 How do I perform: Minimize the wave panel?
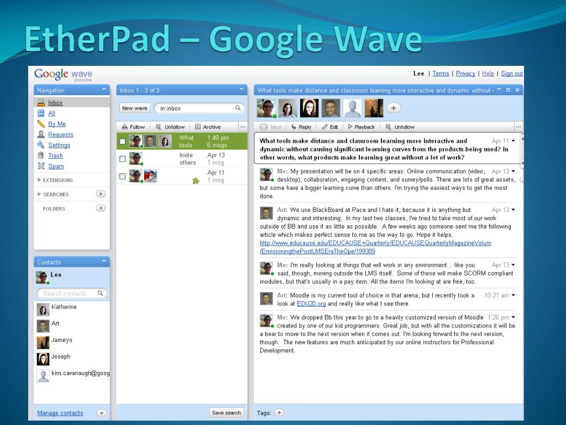(x=499, y=90)
